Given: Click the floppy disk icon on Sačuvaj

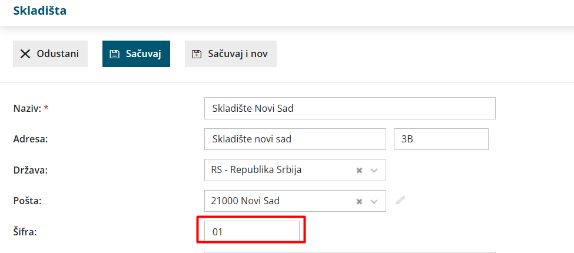Looking at the screenshot, I should [x=115, y=54].
